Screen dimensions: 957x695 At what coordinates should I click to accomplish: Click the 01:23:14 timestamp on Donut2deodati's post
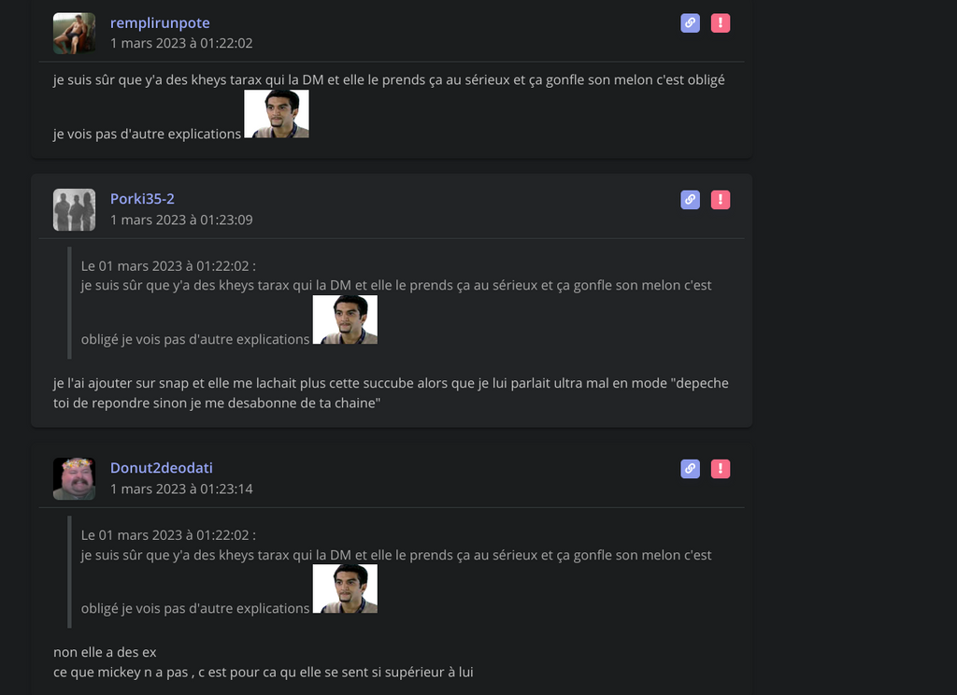(181, 489)
